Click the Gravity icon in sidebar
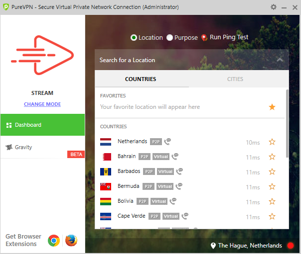Image resolution: width=301 pixels, height=254 pixels. click(9, 147)
